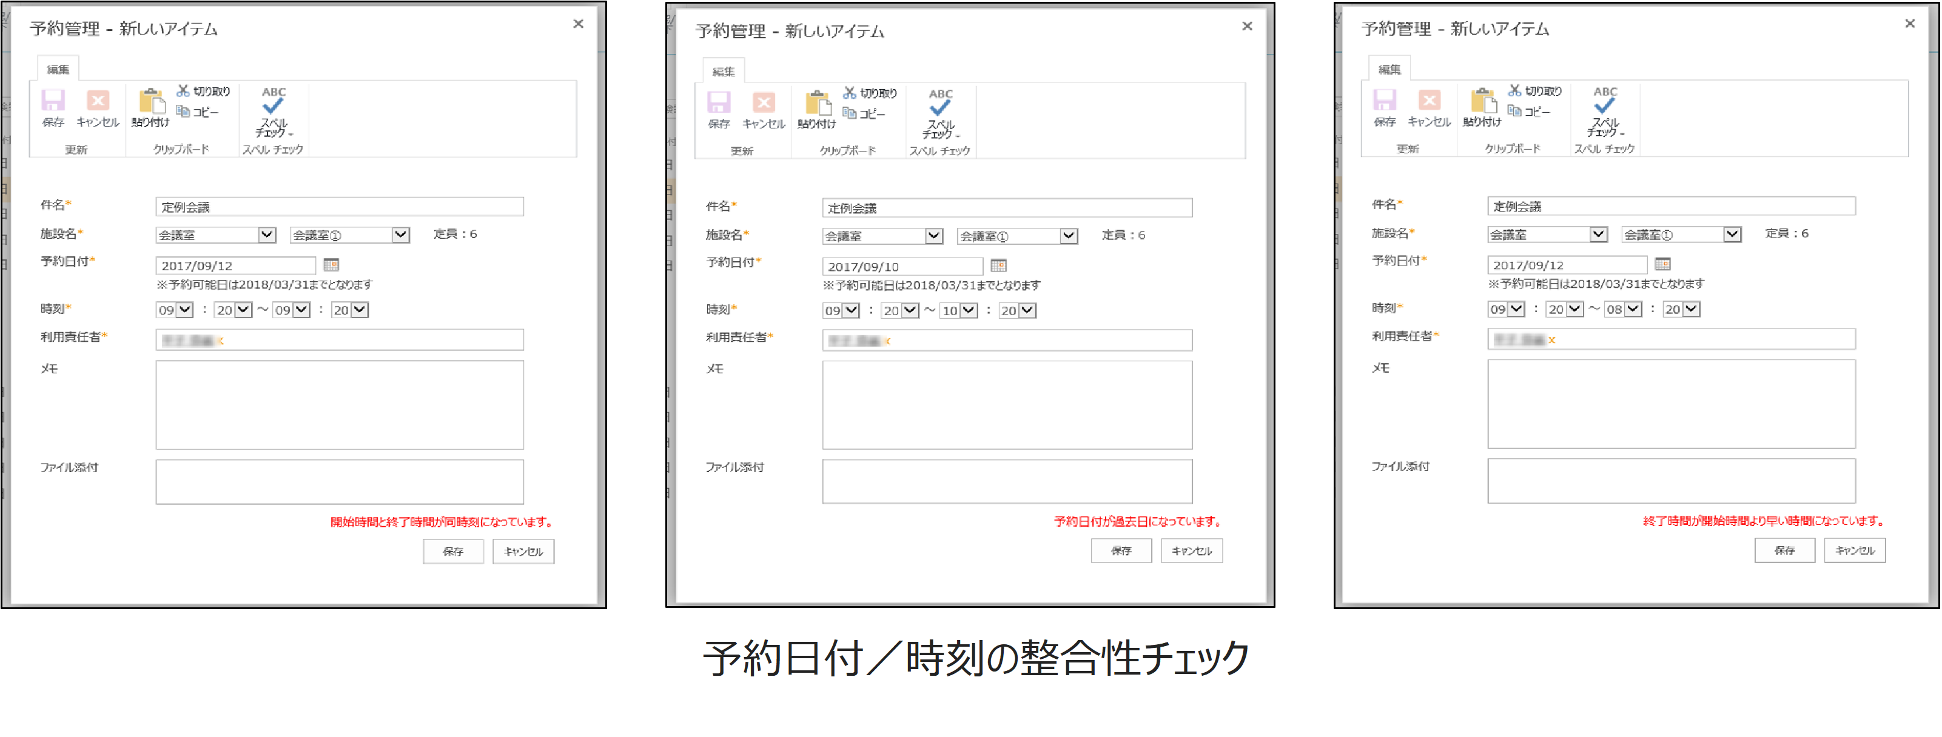This screenshot has height=737, width=1942.
Task: Open start hour 09 dropdown, same-time error dialog
Action: (175, 310)
